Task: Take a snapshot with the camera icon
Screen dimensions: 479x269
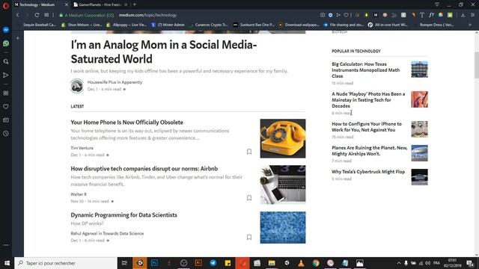Action: pos(323,15)
